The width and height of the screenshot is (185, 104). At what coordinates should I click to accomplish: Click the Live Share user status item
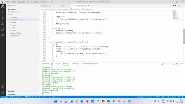click(x=16, y=97)
